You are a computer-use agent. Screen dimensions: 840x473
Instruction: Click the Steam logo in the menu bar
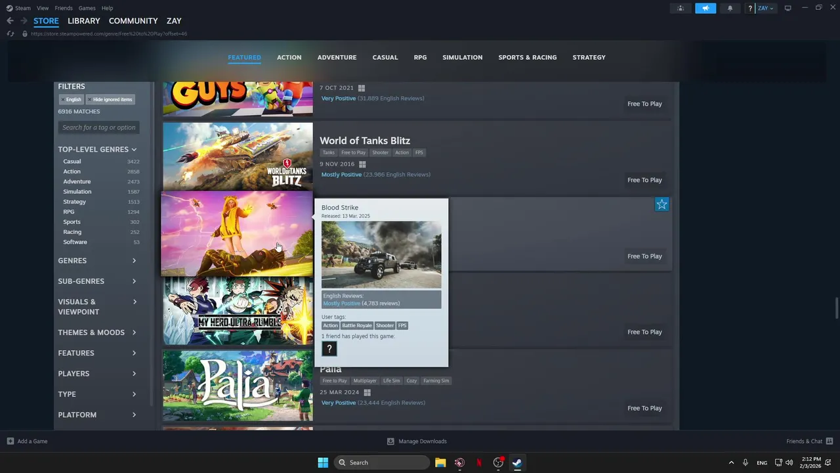[x=9, y=8]
